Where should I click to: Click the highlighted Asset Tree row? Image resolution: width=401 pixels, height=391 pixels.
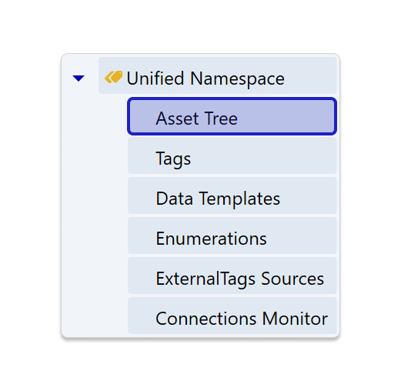tap(232, 116)
